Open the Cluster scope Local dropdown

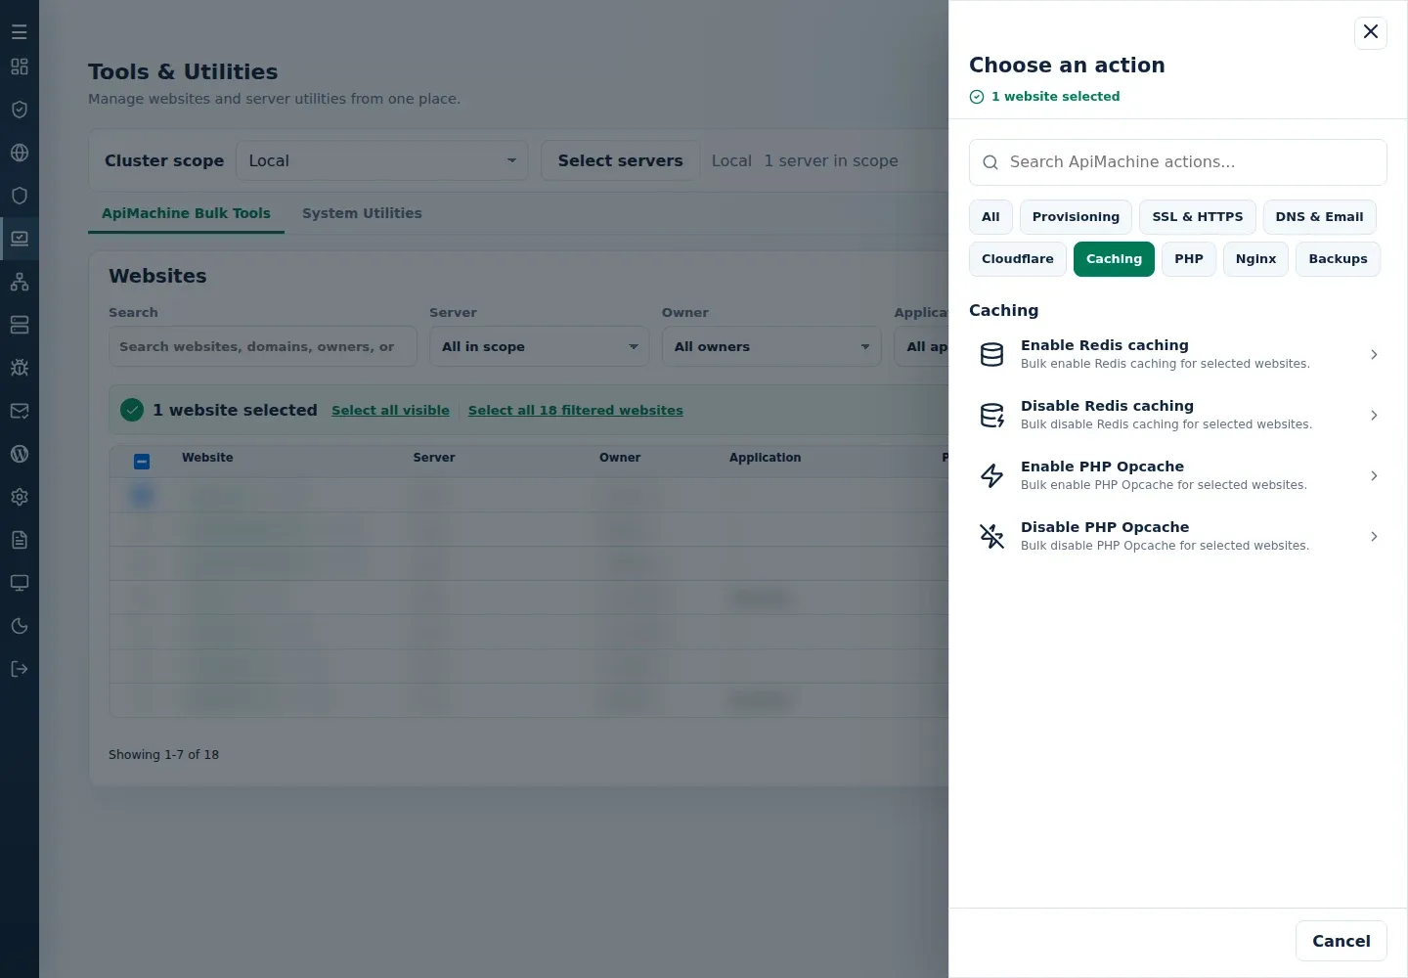pyautogui.click(x=382, y=161)
